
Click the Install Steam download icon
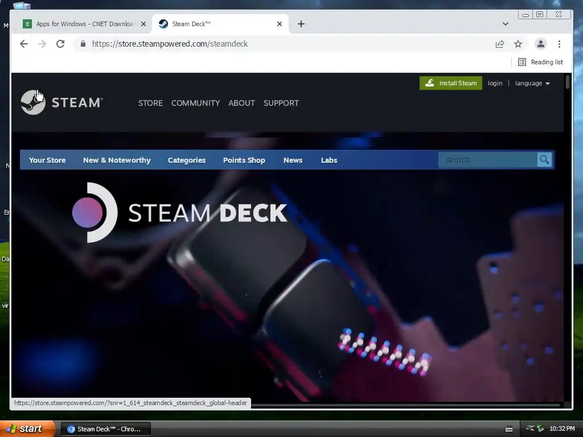click(429, 83)
